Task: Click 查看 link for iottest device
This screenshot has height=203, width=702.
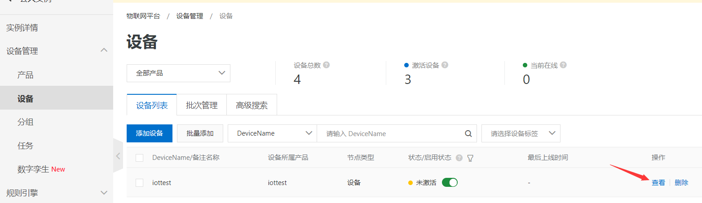Action: click(658, 183)
